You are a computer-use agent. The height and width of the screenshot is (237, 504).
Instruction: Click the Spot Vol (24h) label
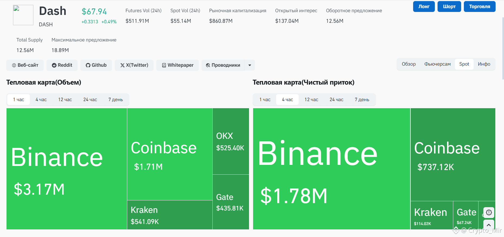[185, 11]
